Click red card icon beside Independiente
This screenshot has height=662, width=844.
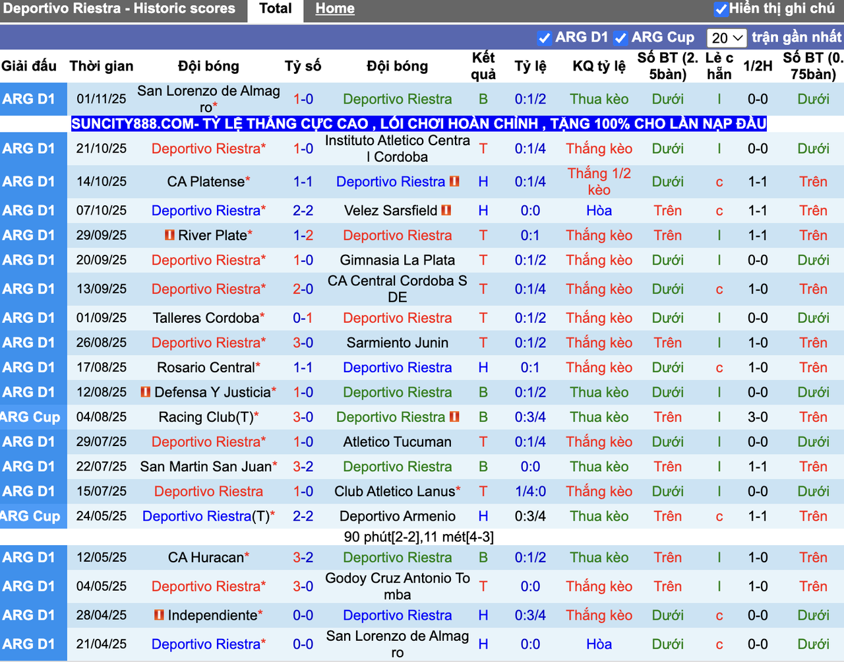[159, 615]
